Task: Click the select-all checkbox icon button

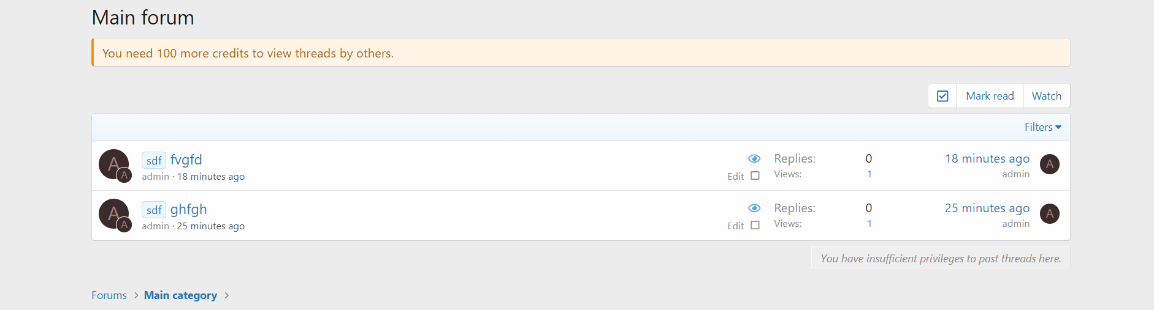Action: coord(942,96)
